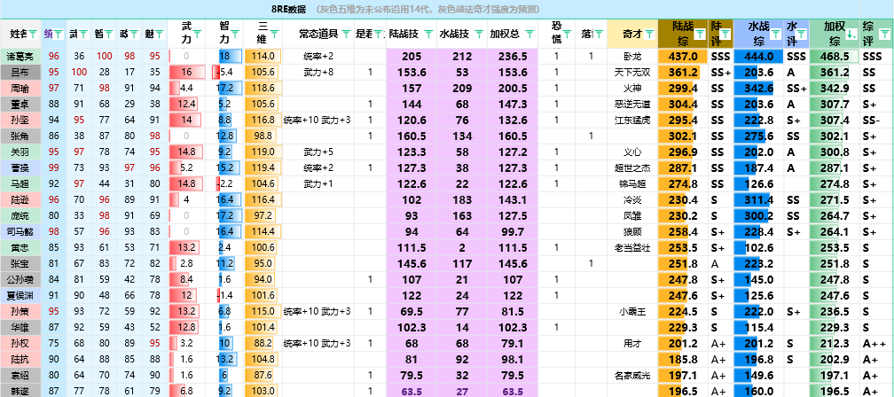Open the 常态道具 column filter

(x=346, y=35)
